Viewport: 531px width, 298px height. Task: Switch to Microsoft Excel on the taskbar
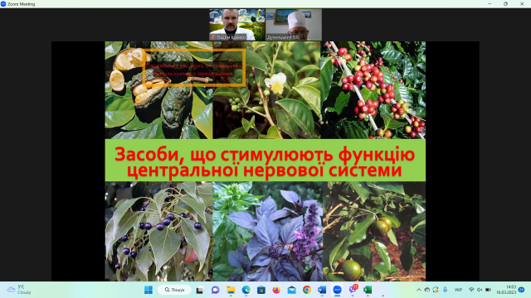tap(368, 290)
